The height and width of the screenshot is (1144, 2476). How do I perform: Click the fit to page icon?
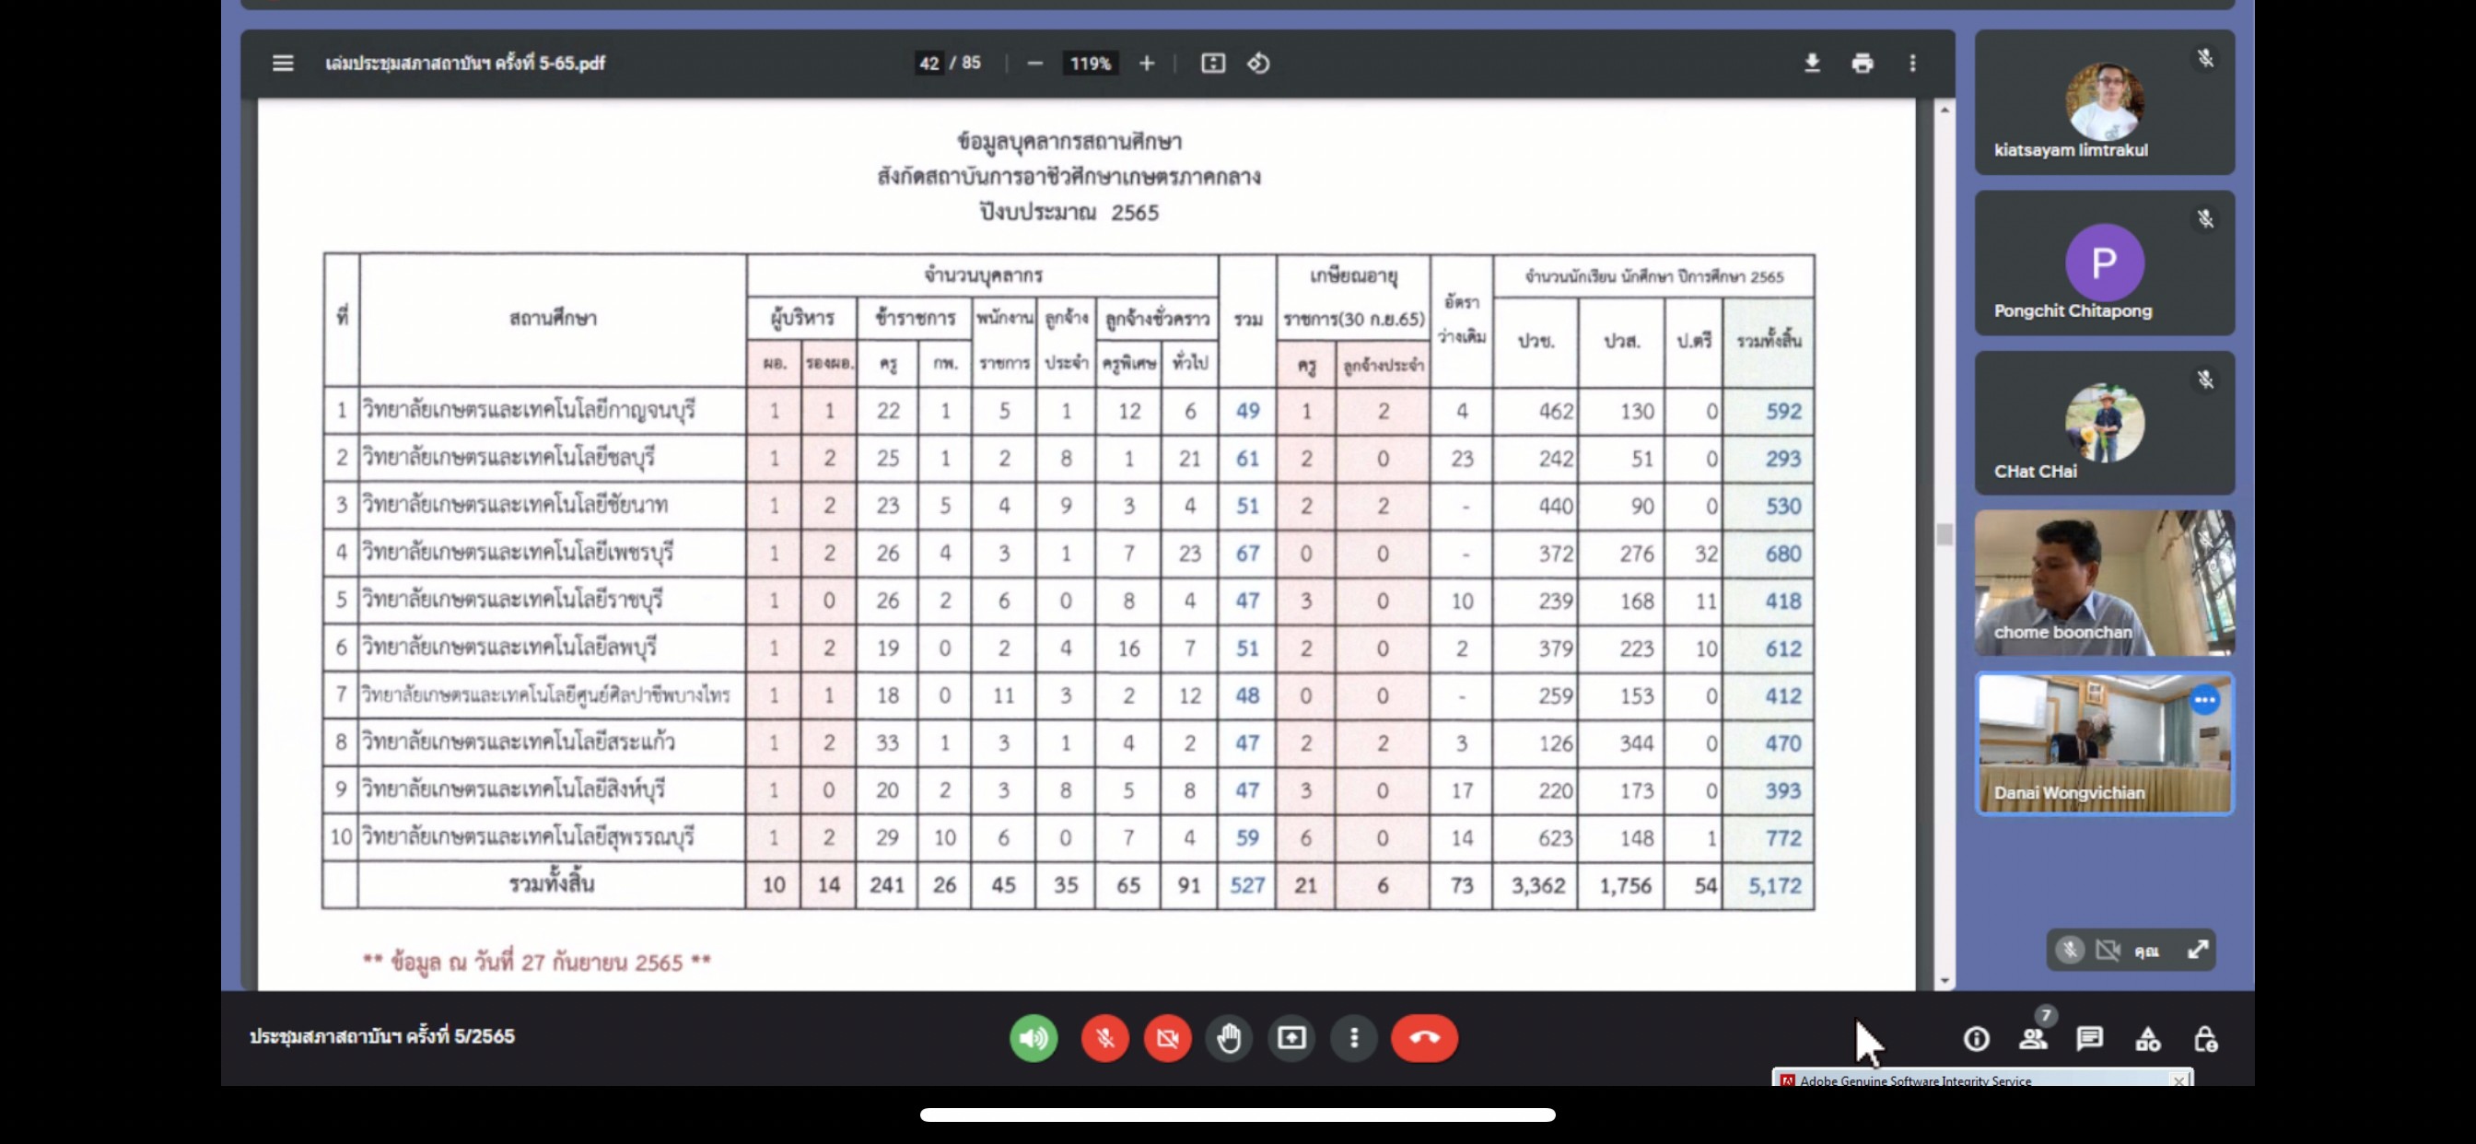click(1213, 64)
